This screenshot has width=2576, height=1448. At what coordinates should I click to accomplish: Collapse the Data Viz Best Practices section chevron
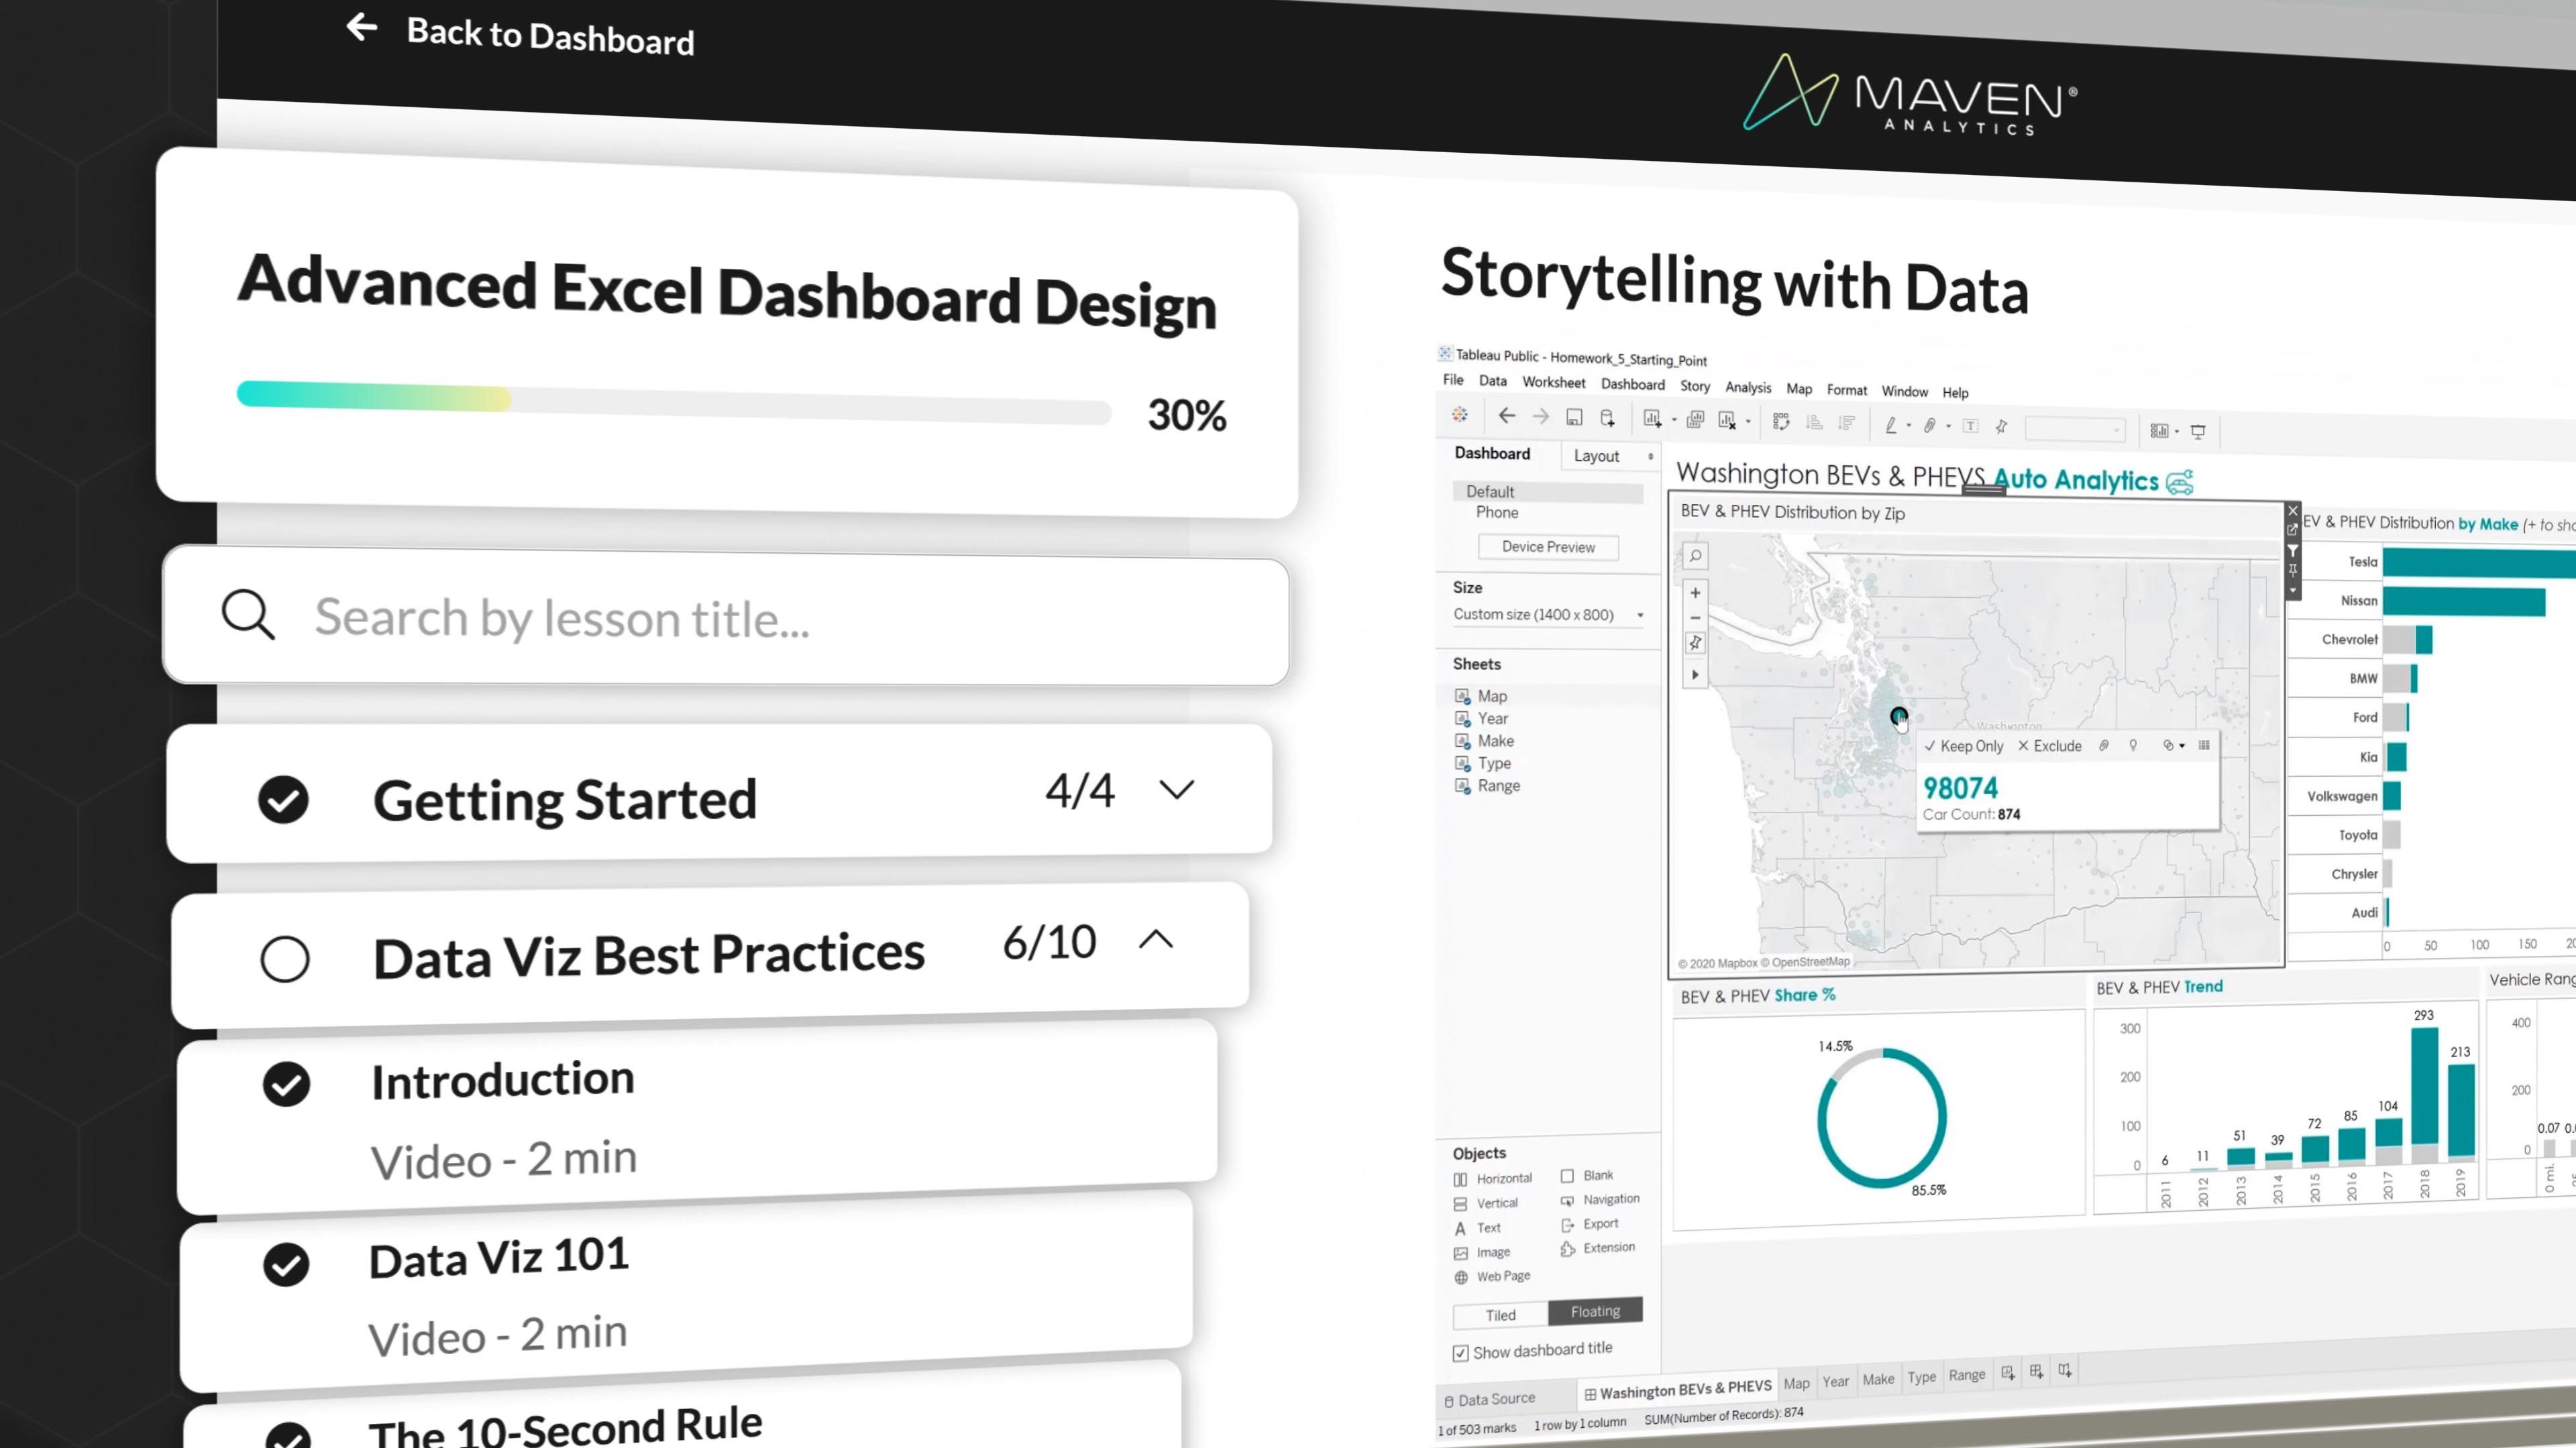point(1156,939)
